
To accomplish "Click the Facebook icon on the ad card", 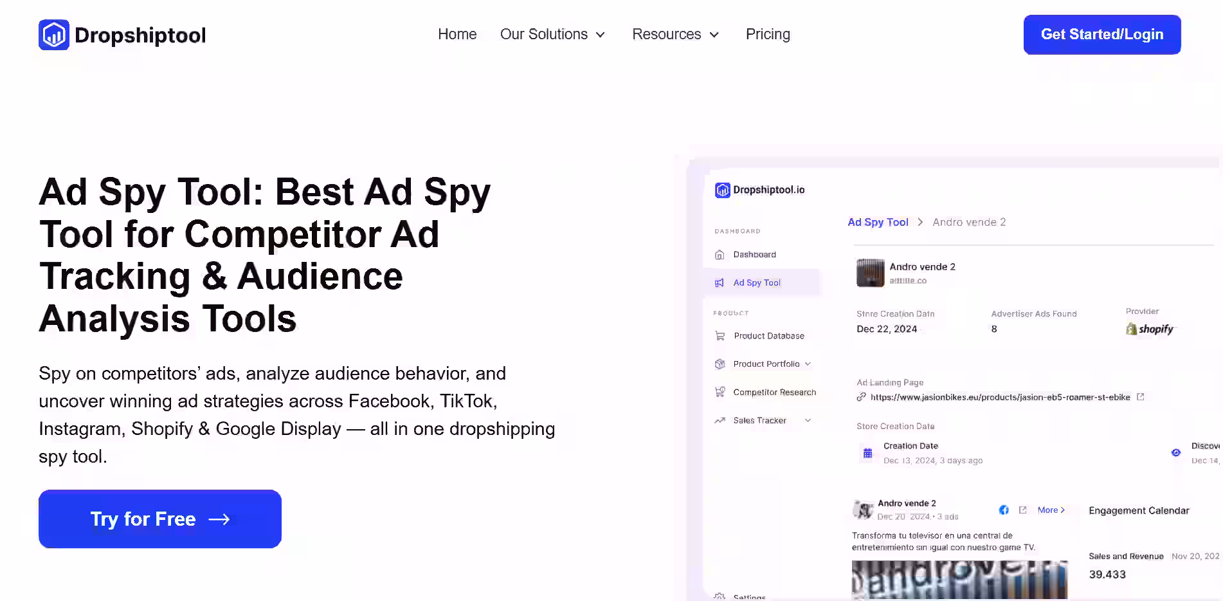I will click(x=1004, y=510).
